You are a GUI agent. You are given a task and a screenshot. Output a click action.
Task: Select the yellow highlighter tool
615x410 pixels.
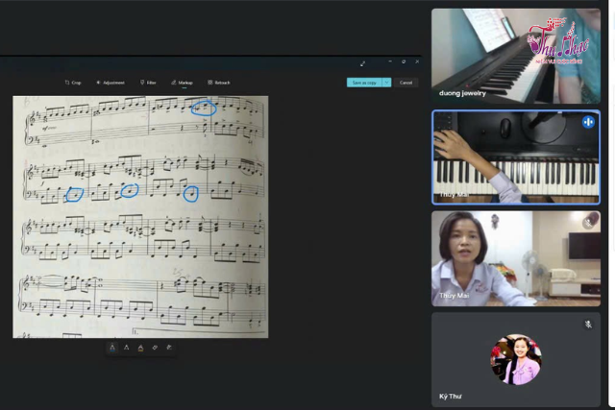140,348
